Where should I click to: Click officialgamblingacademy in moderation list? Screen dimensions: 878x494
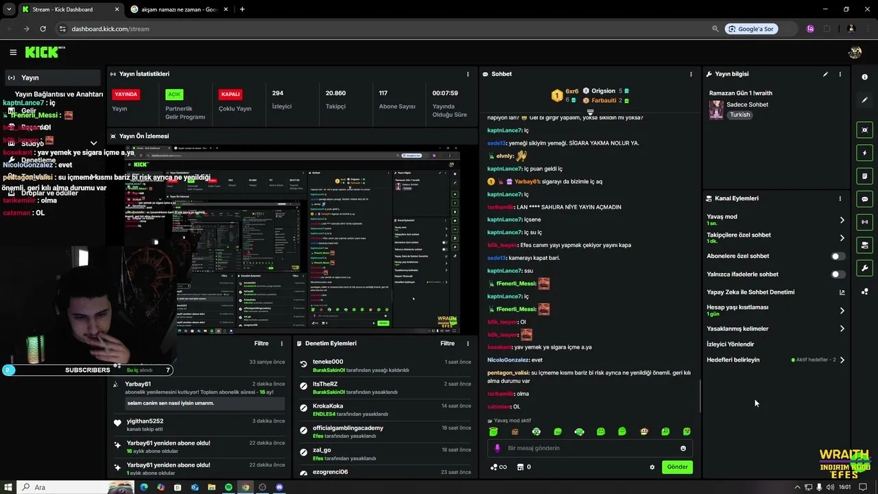point(348,428)
